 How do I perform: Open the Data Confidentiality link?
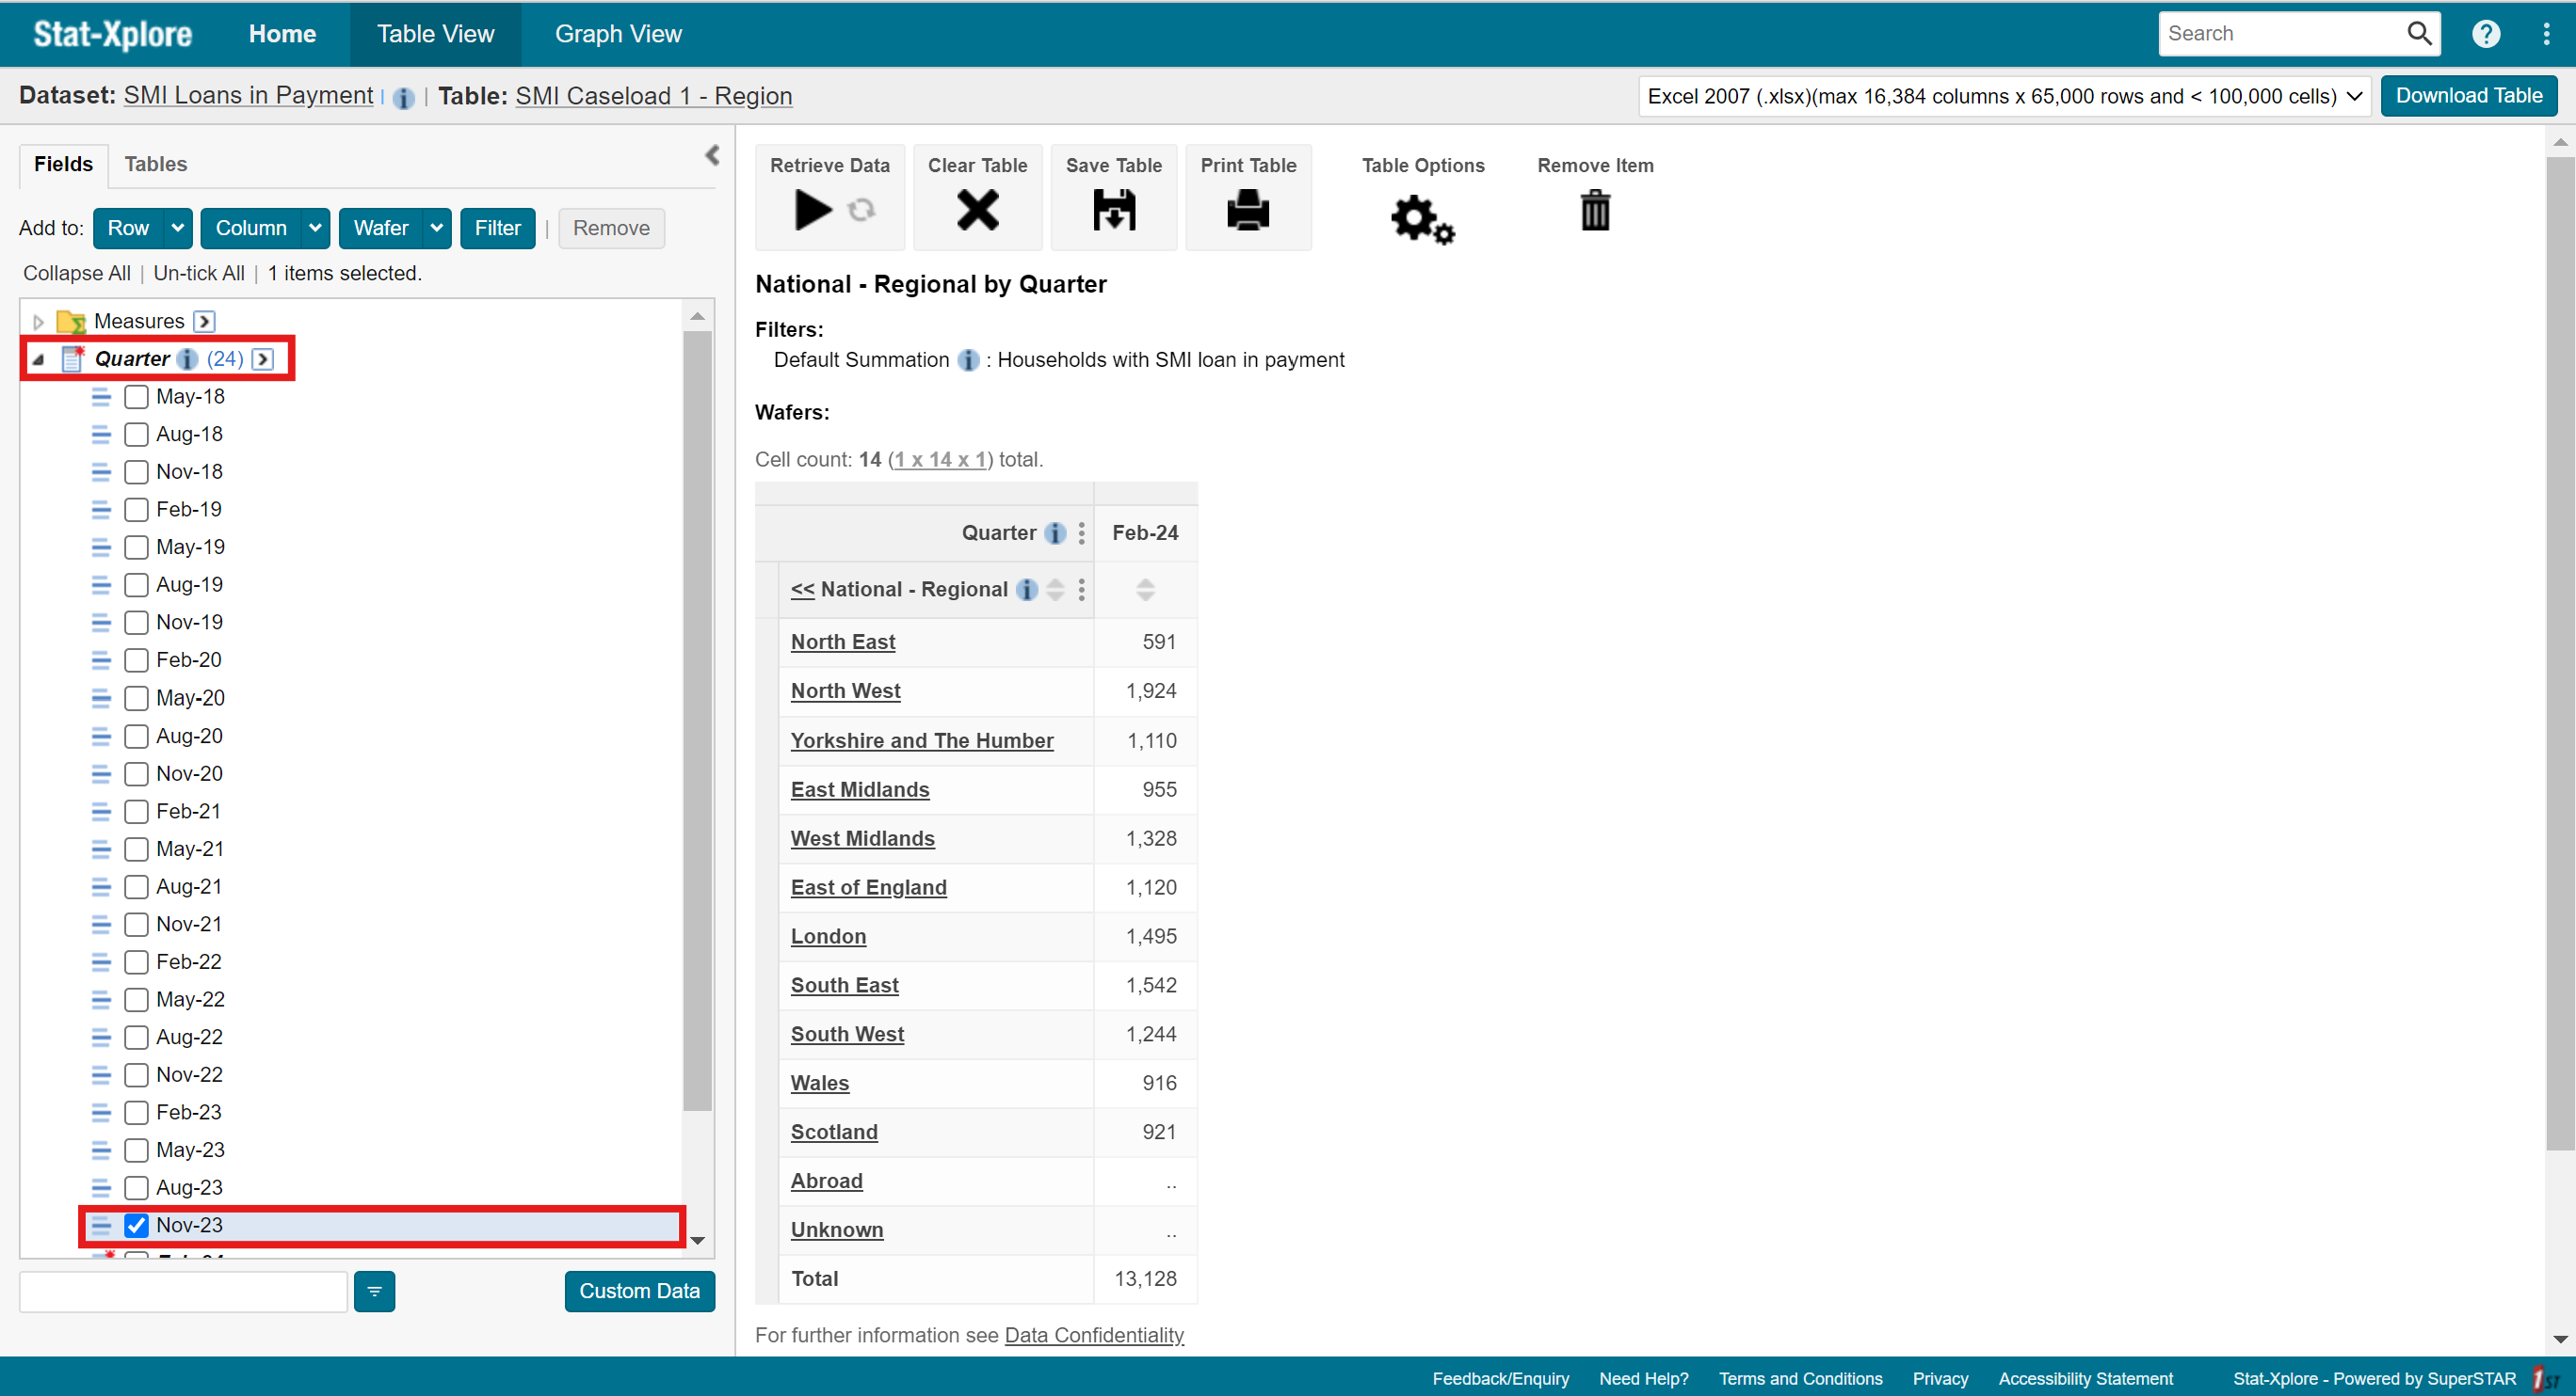click(x=1094, y=1335)
